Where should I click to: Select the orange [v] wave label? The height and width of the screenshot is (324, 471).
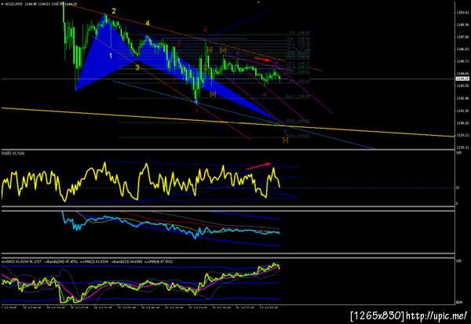285,140
